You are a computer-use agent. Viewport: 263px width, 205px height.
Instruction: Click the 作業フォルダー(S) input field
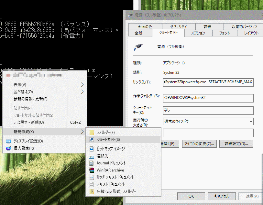click(x=208, y=98)
